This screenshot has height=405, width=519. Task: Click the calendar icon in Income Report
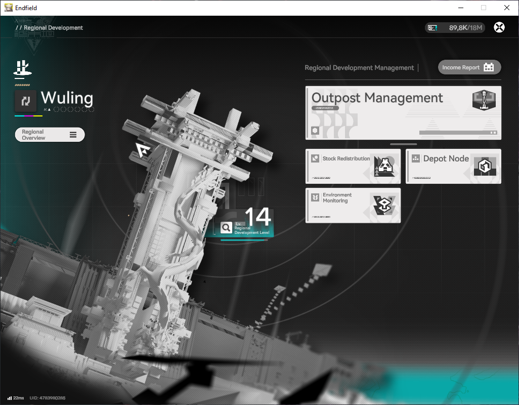(x=489, y=67)
